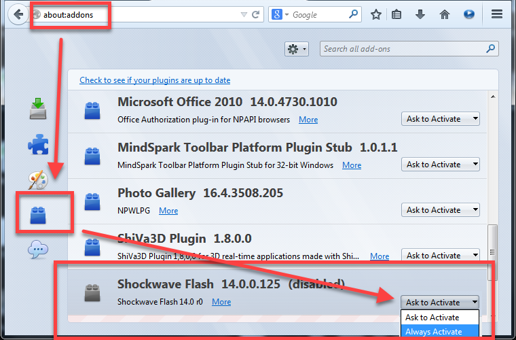Select the ShiVa3D Plugin 1.8.0.0 title
The height and width of the screenshot is (340, 516).
(184, 238)
